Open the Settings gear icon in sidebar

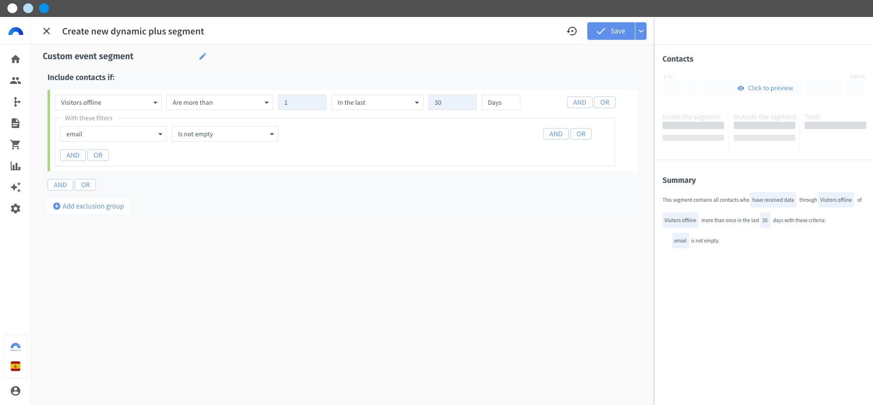coord(16,209)
